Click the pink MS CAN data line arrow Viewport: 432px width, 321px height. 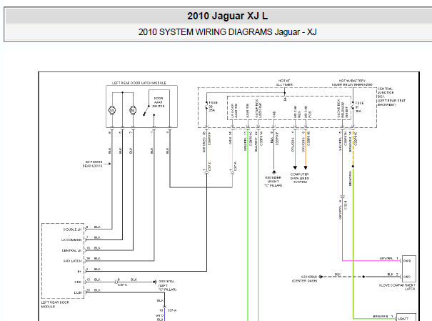(x=295, y=167)
